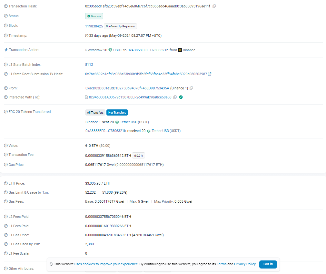Click help icon beside Gas Price label
326x274 pixels.
(x=5, y=165)
